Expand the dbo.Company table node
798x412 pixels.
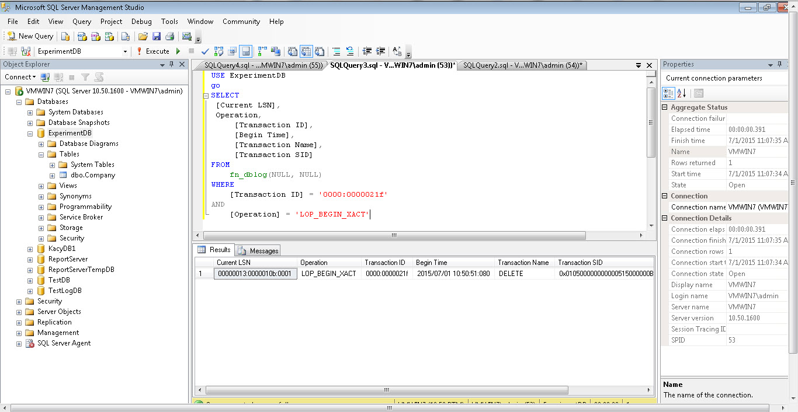(53, 175)
